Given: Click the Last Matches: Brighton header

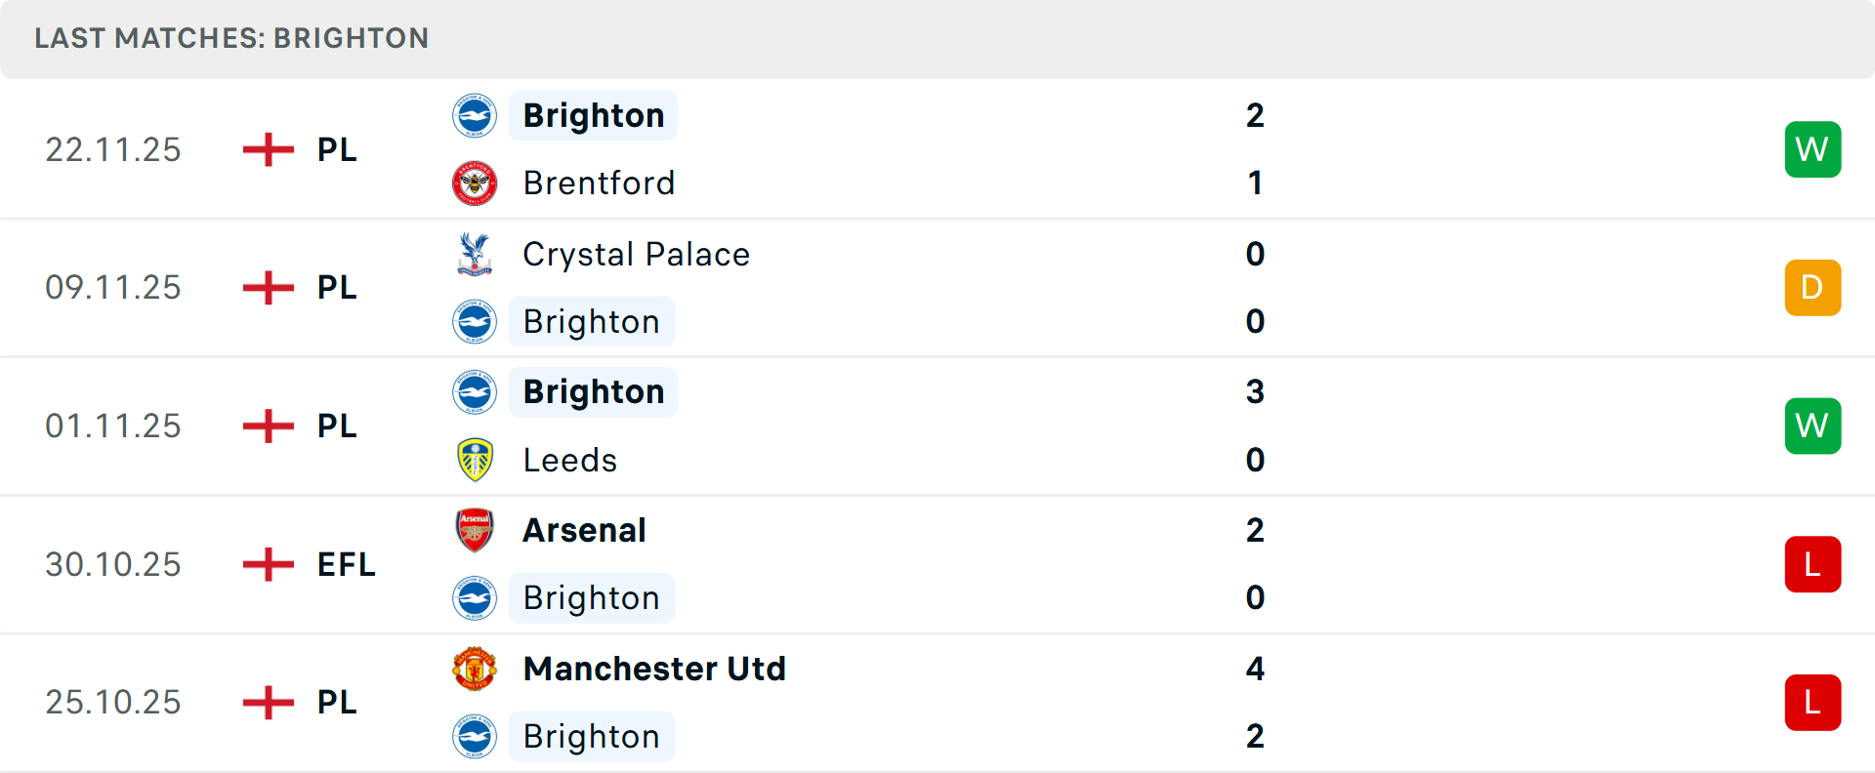Looking at the screenshot, I should tap(231, 38).
